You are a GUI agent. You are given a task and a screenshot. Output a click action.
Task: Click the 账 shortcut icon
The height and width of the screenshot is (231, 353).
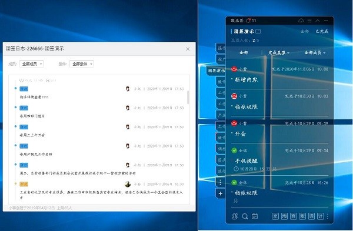coord(302,216)
